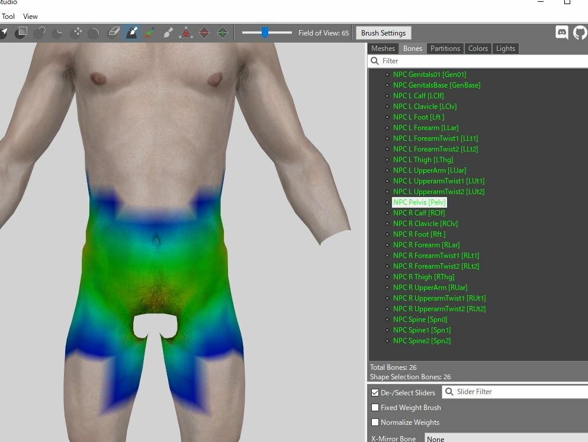Switch to the Bones tab
This screenshot has width=588, height=442.
tap(413, 49)
